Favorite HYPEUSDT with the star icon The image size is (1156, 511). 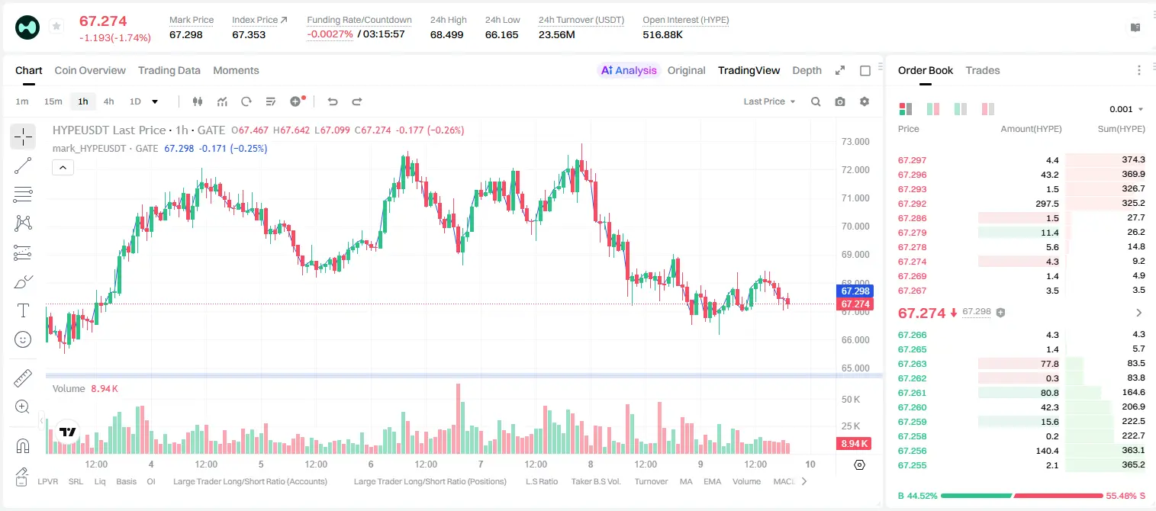56,27
